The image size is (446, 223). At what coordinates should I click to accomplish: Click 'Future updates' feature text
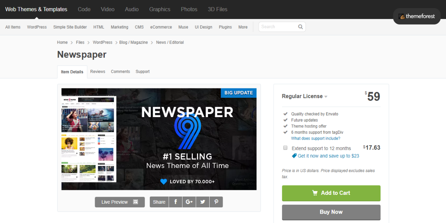[304, 120]
